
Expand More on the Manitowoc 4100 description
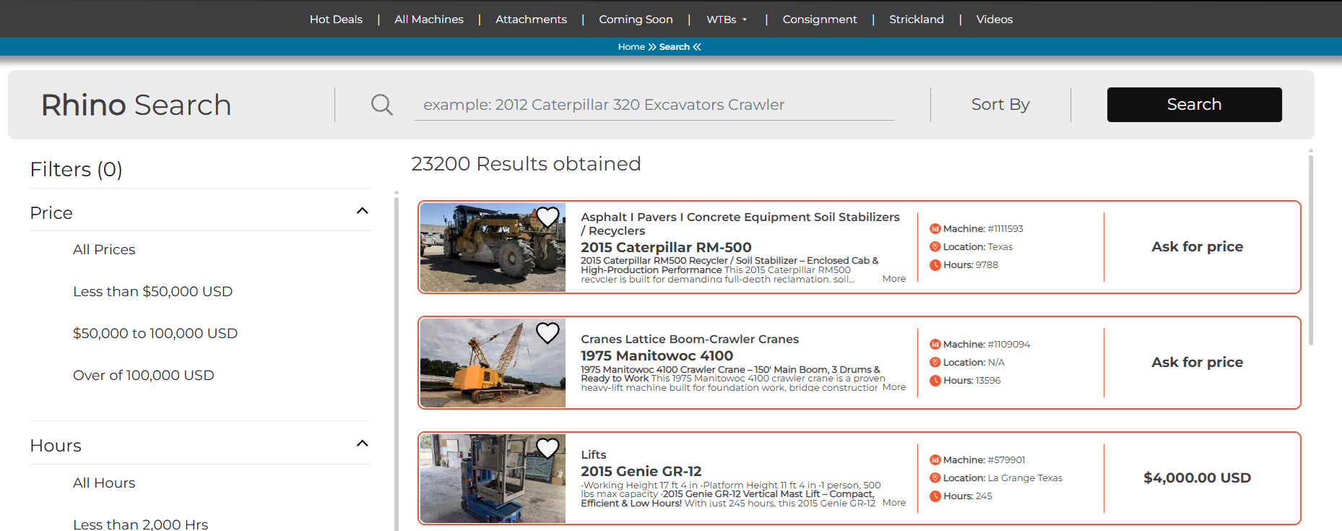click(894, 387)
